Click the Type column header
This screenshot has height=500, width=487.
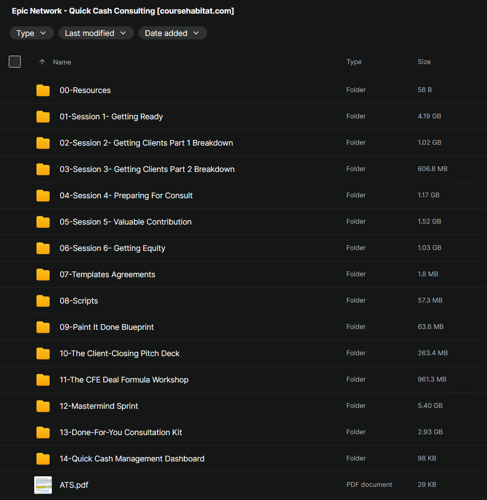point(354,62)
